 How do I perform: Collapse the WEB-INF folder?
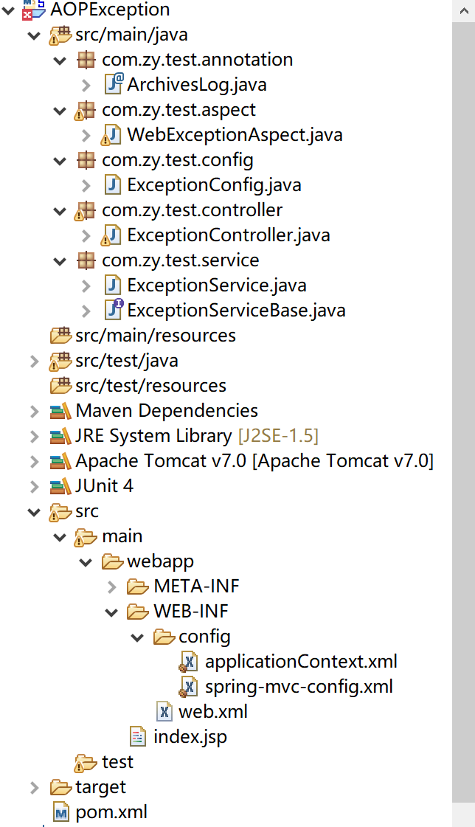click(112, 612)
